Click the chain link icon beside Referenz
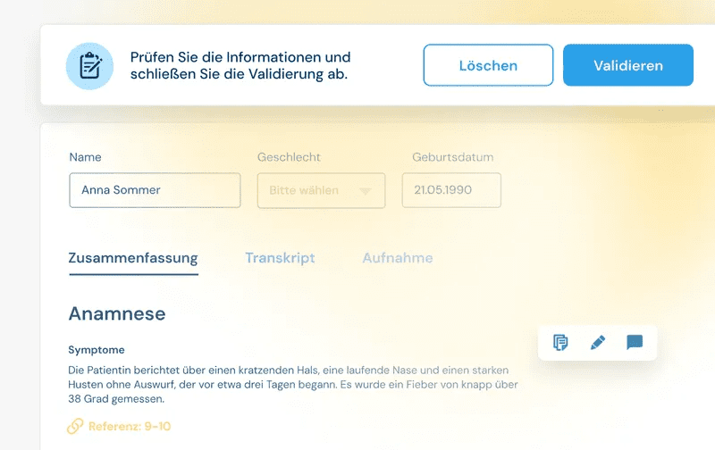The image size is (715, 450). pos(76,427)
